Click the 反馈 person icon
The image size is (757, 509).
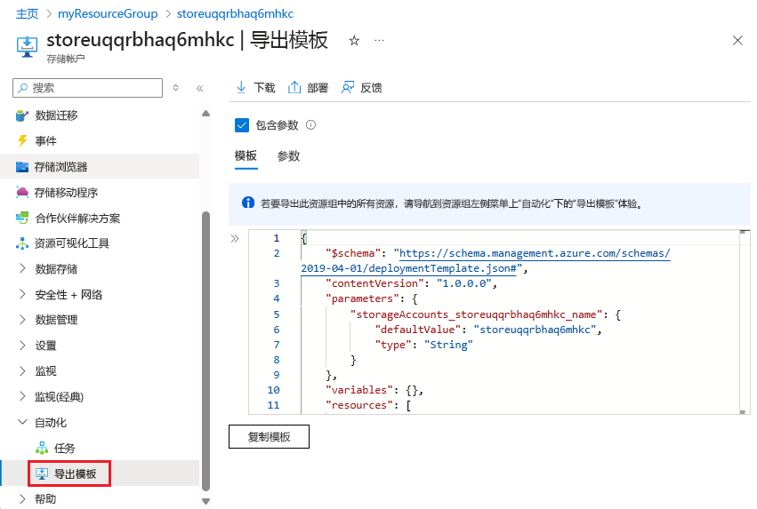tap(348, 87)
